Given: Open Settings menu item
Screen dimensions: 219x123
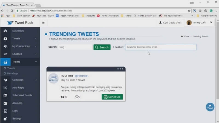Looking at the screenshot, I should pyautogui.click(x=17, y=119).
